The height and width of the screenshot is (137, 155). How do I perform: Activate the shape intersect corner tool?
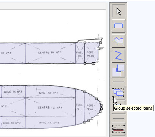point(119,70)
